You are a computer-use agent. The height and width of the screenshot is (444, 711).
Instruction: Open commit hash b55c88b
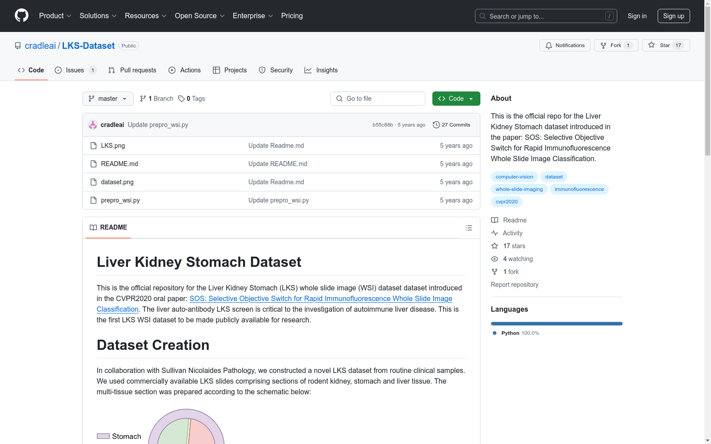pos(383,125)
